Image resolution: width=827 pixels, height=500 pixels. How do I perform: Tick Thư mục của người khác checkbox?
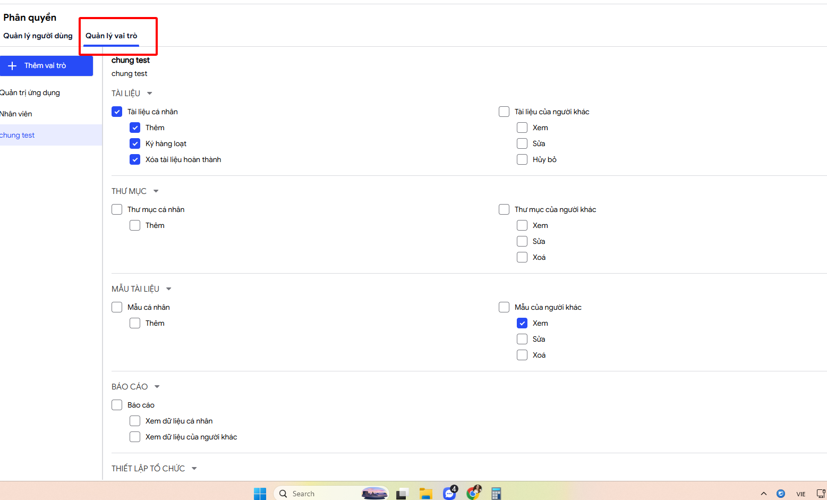coord(504,209)
